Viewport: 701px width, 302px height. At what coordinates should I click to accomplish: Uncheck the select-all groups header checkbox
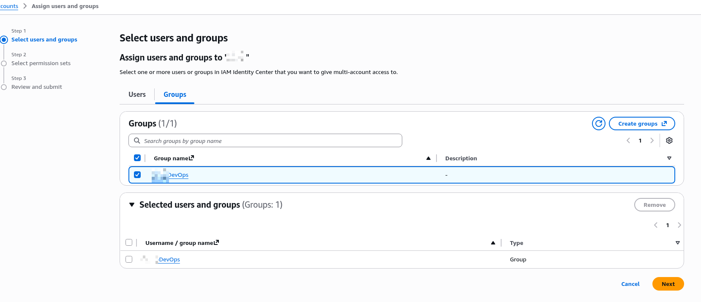click(x=137, y=158)
